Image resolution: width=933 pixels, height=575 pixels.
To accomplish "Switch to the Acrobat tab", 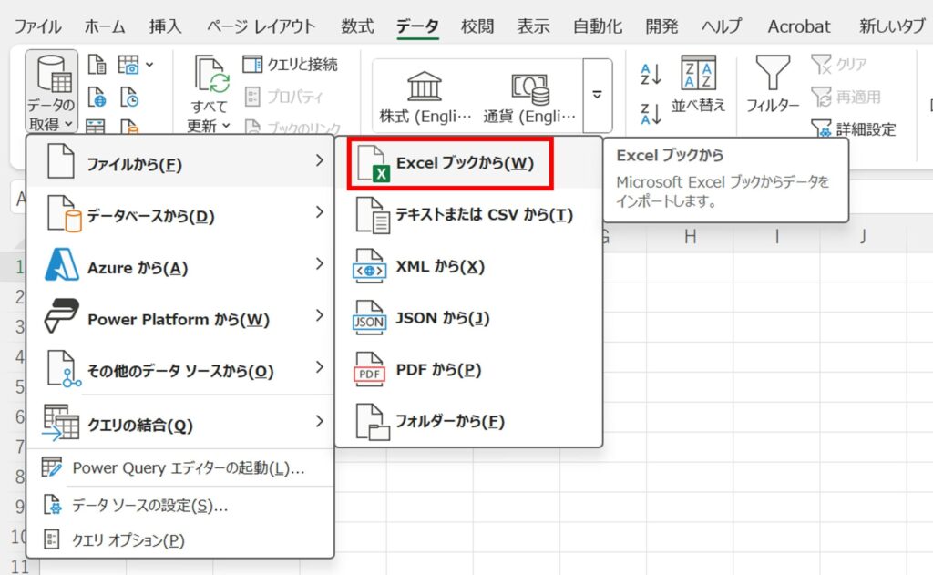I will (798, 26).
